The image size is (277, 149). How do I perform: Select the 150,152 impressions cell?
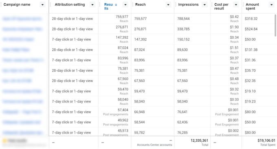coord(183,39)
